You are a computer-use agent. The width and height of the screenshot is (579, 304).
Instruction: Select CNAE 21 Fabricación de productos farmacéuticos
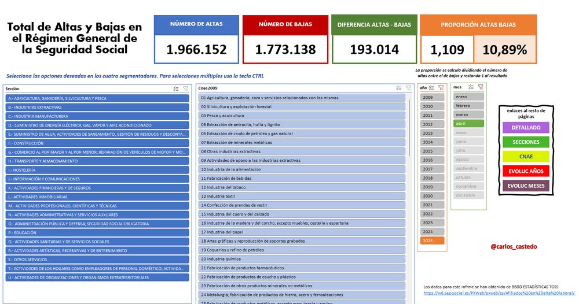coord(302,268)
